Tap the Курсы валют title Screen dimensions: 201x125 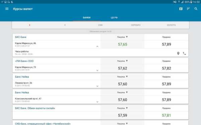coord(23,9)
